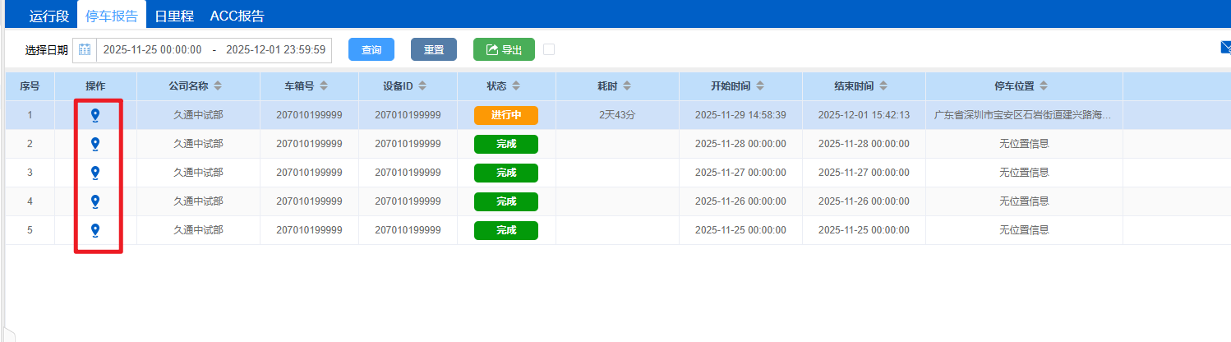Click the start date 2025-11-25 field

point(152,50)
